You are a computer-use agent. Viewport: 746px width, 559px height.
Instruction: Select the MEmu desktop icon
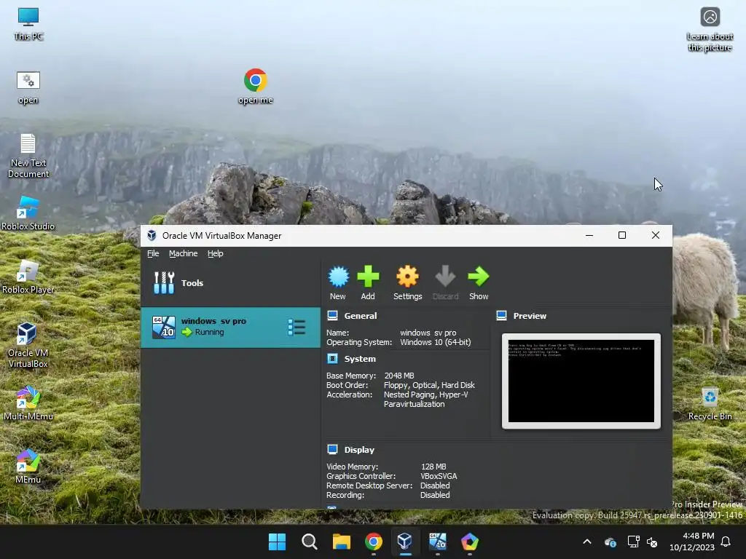[28, 467]
